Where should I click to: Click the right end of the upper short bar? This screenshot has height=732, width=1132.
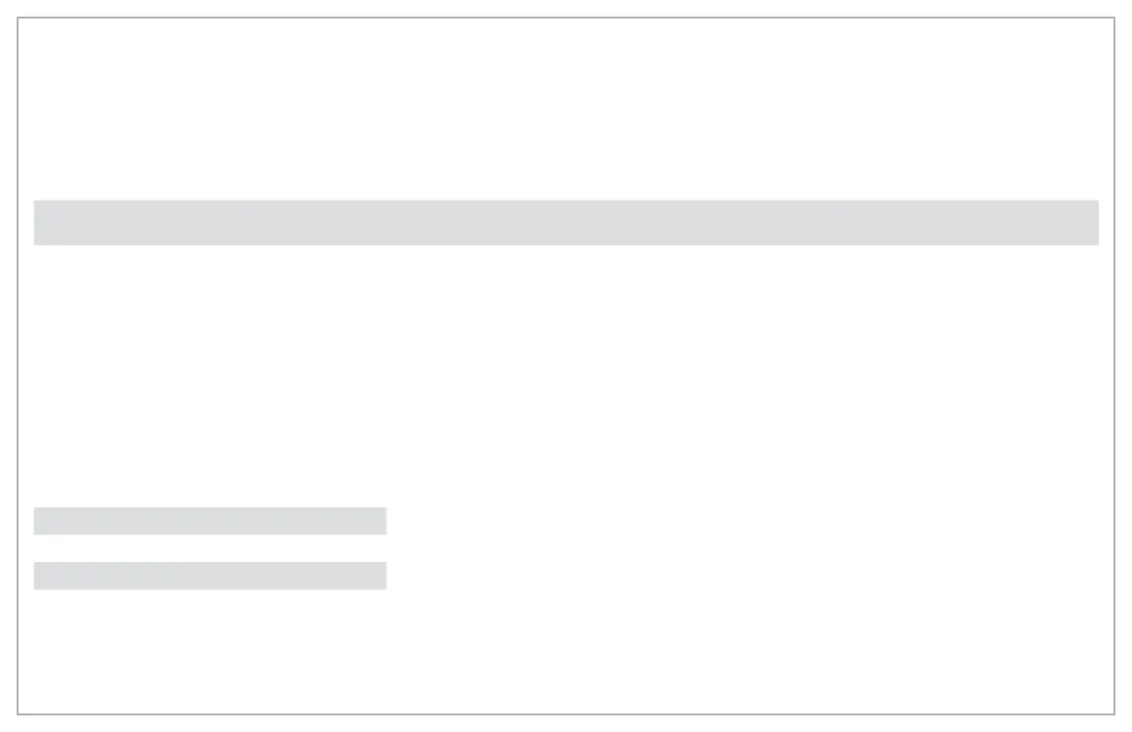click(379, 520)
